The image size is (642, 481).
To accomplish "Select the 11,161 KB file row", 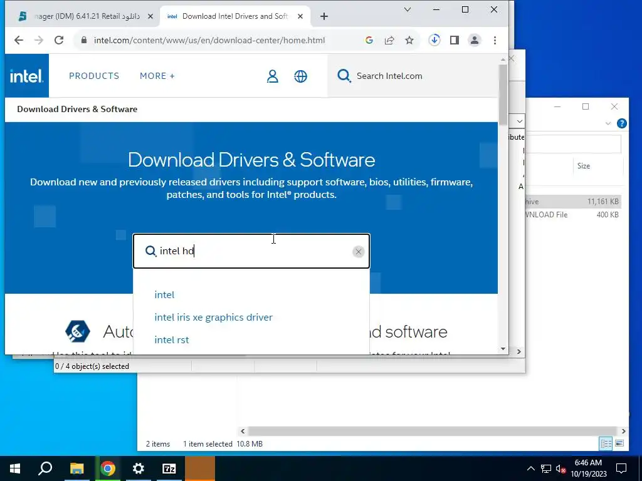I will (573, 202).
